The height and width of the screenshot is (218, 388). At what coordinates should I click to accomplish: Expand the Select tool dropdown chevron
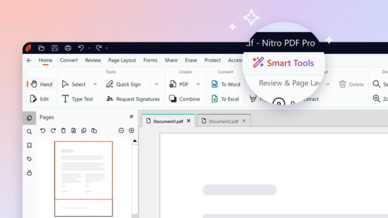click(95, 84)
